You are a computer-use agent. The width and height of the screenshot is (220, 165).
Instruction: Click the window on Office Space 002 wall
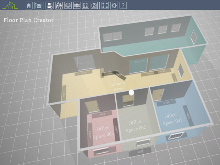(x=143, y=142)
